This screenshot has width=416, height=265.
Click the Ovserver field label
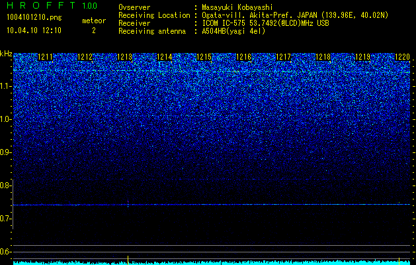click(x=134, y=7)
